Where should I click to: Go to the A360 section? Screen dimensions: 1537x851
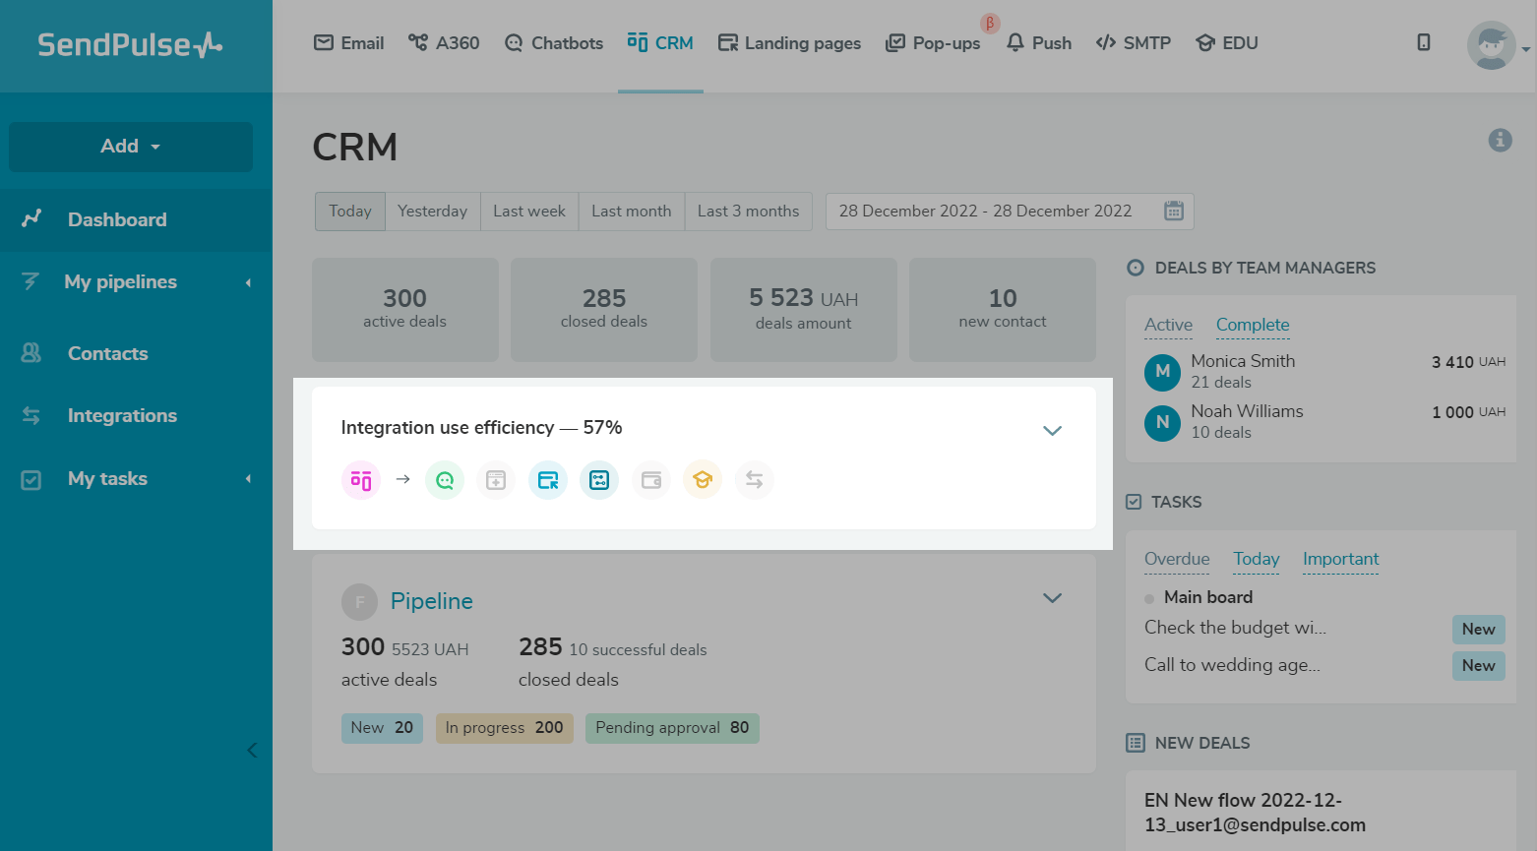coord(444,43)
